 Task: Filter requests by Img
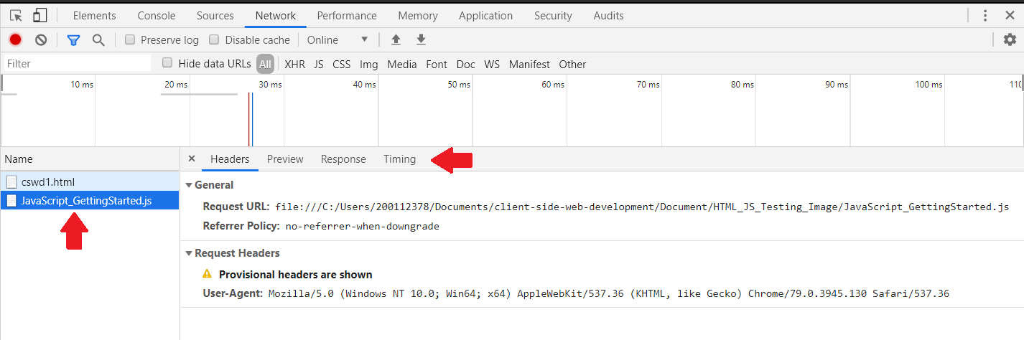pos(369,64)
